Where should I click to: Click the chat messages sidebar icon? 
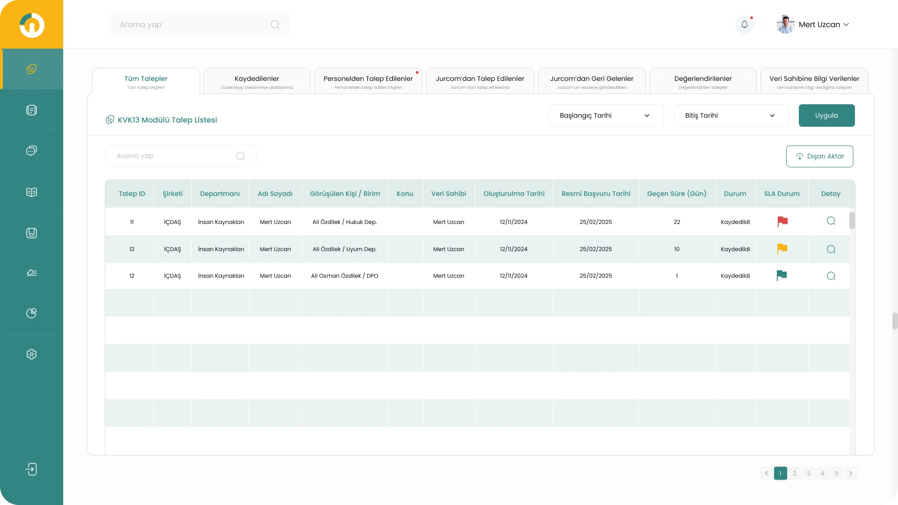coord(31,151)
